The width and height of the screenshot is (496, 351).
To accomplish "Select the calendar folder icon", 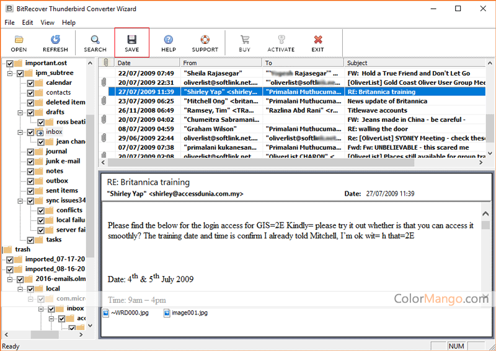I will click(x=39, y=83).
